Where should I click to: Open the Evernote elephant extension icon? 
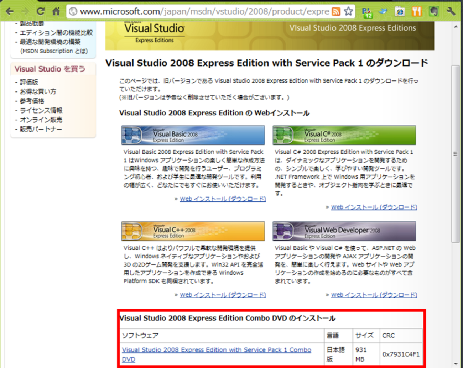click(433, 11)
